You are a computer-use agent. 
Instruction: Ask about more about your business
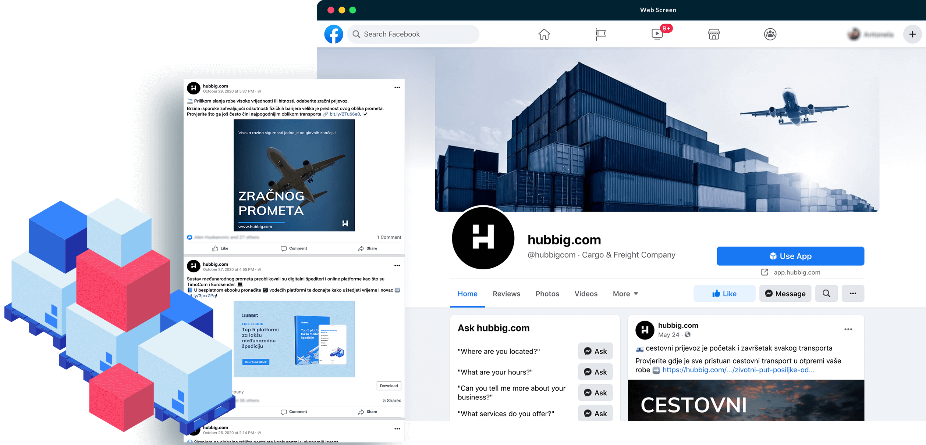pyautogui.click(x=595, y=393)
